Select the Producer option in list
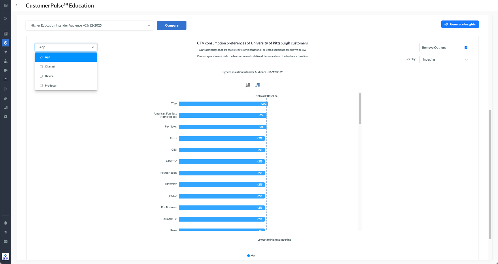Image resolution: width=498 pixels, height=264 pixels. click(x=51, y=86)
